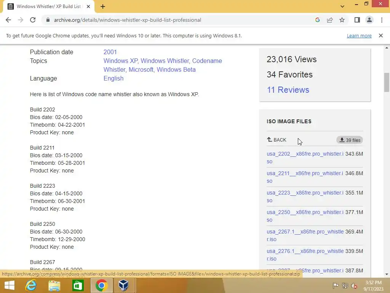Open the Windows Beta topic link
Image resolution: width=390 pixels, height=293 pixels.
coord(176,69)
